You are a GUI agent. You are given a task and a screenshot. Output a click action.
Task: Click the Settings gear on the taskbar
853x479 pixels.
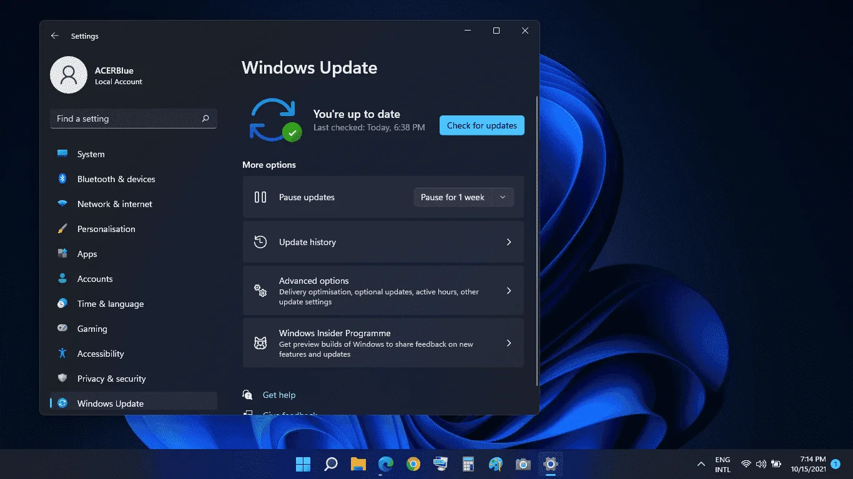click(x=550, y=464)
